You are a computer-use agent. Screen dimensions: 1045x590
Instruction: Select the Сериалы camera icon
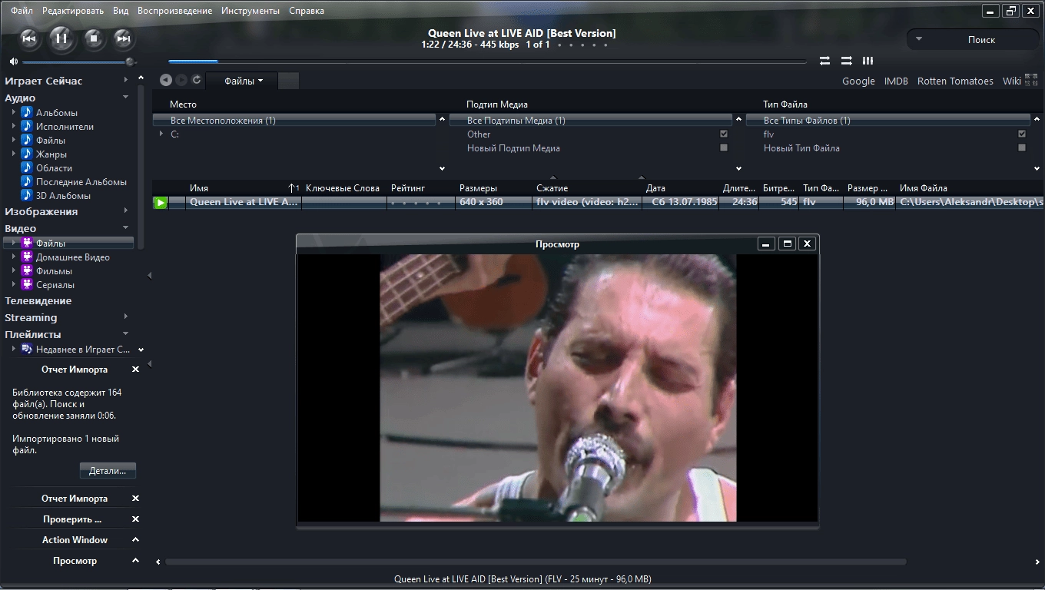[27, 285]
